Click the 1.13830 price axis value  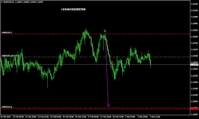pos(195,37)
